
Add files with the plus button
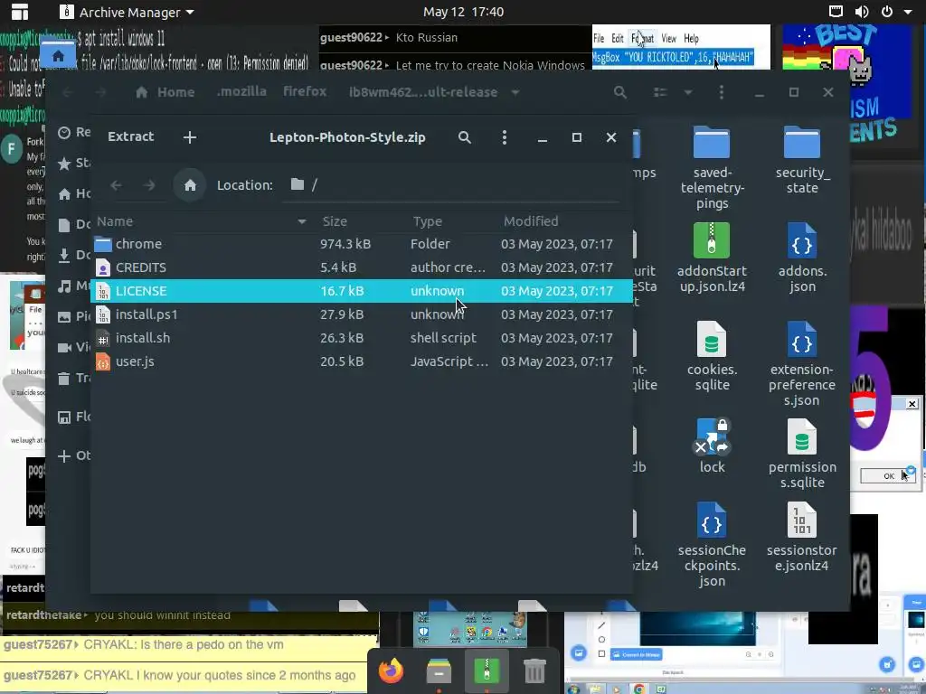[x=190, y=137]
